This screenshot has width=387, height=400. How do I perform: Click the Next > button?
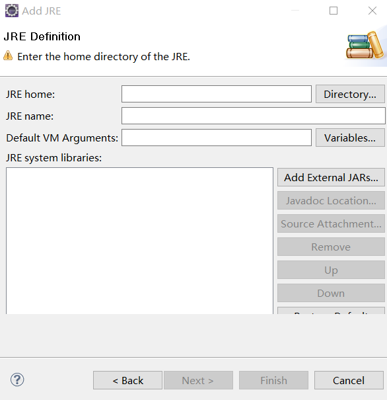pos(199,380)
